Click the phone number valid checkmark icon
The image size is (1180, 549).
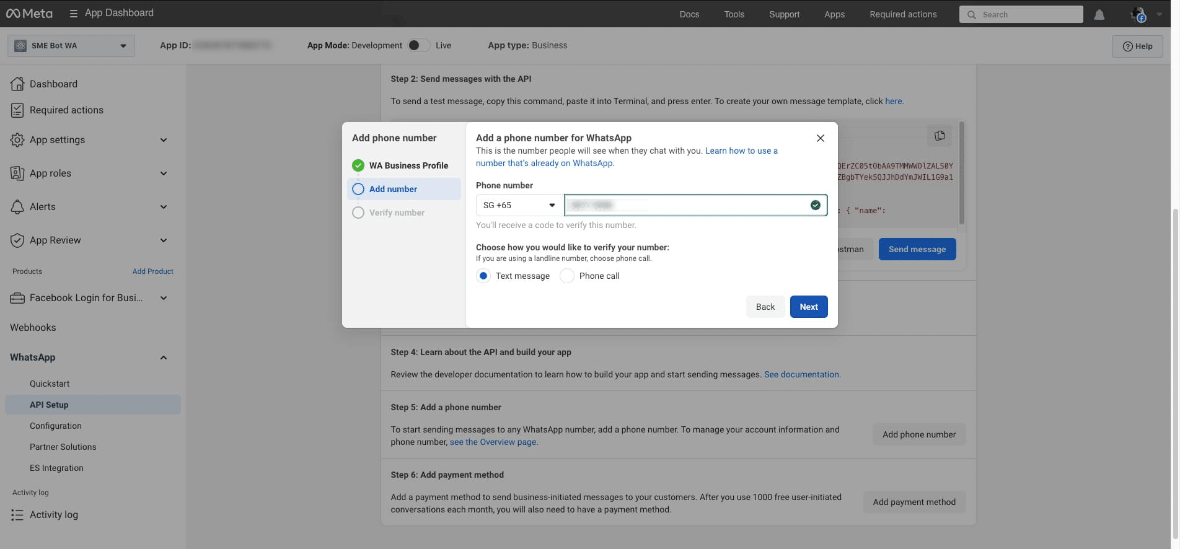coord(815,205)
